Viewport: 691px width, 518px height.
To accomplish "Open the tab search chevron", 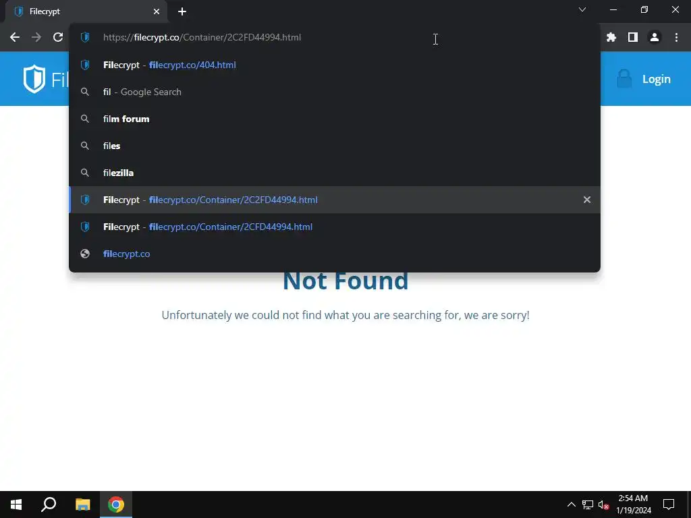I will [x=582, y=9].
